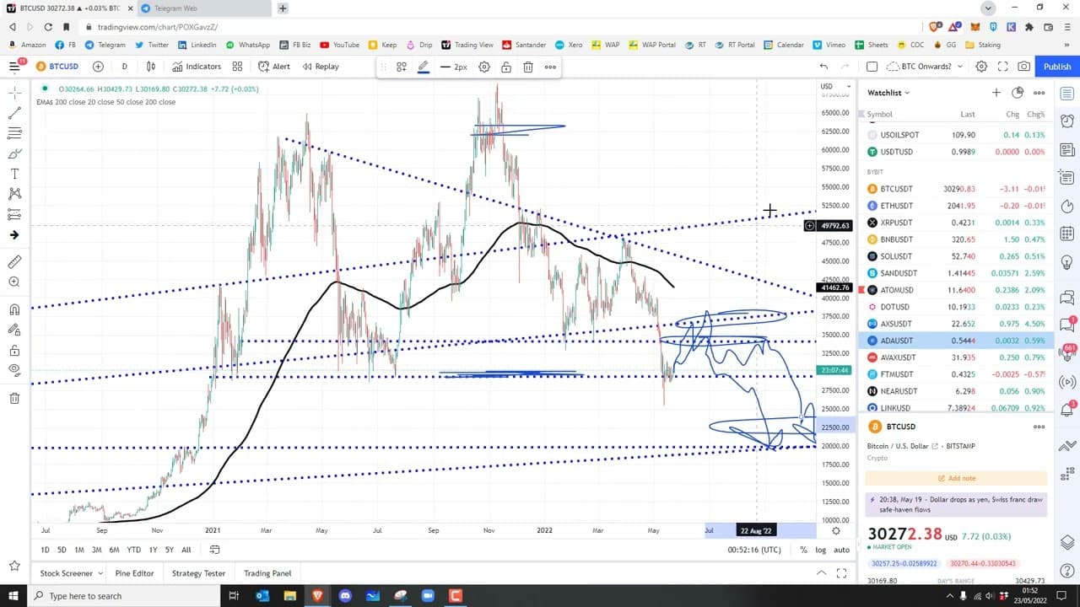Image resolution: width=1080 pixels, height=607 pixels.
Task: Select the patterns tool in left toolbar
Action: pyautogui.click(x=14, y=194)
